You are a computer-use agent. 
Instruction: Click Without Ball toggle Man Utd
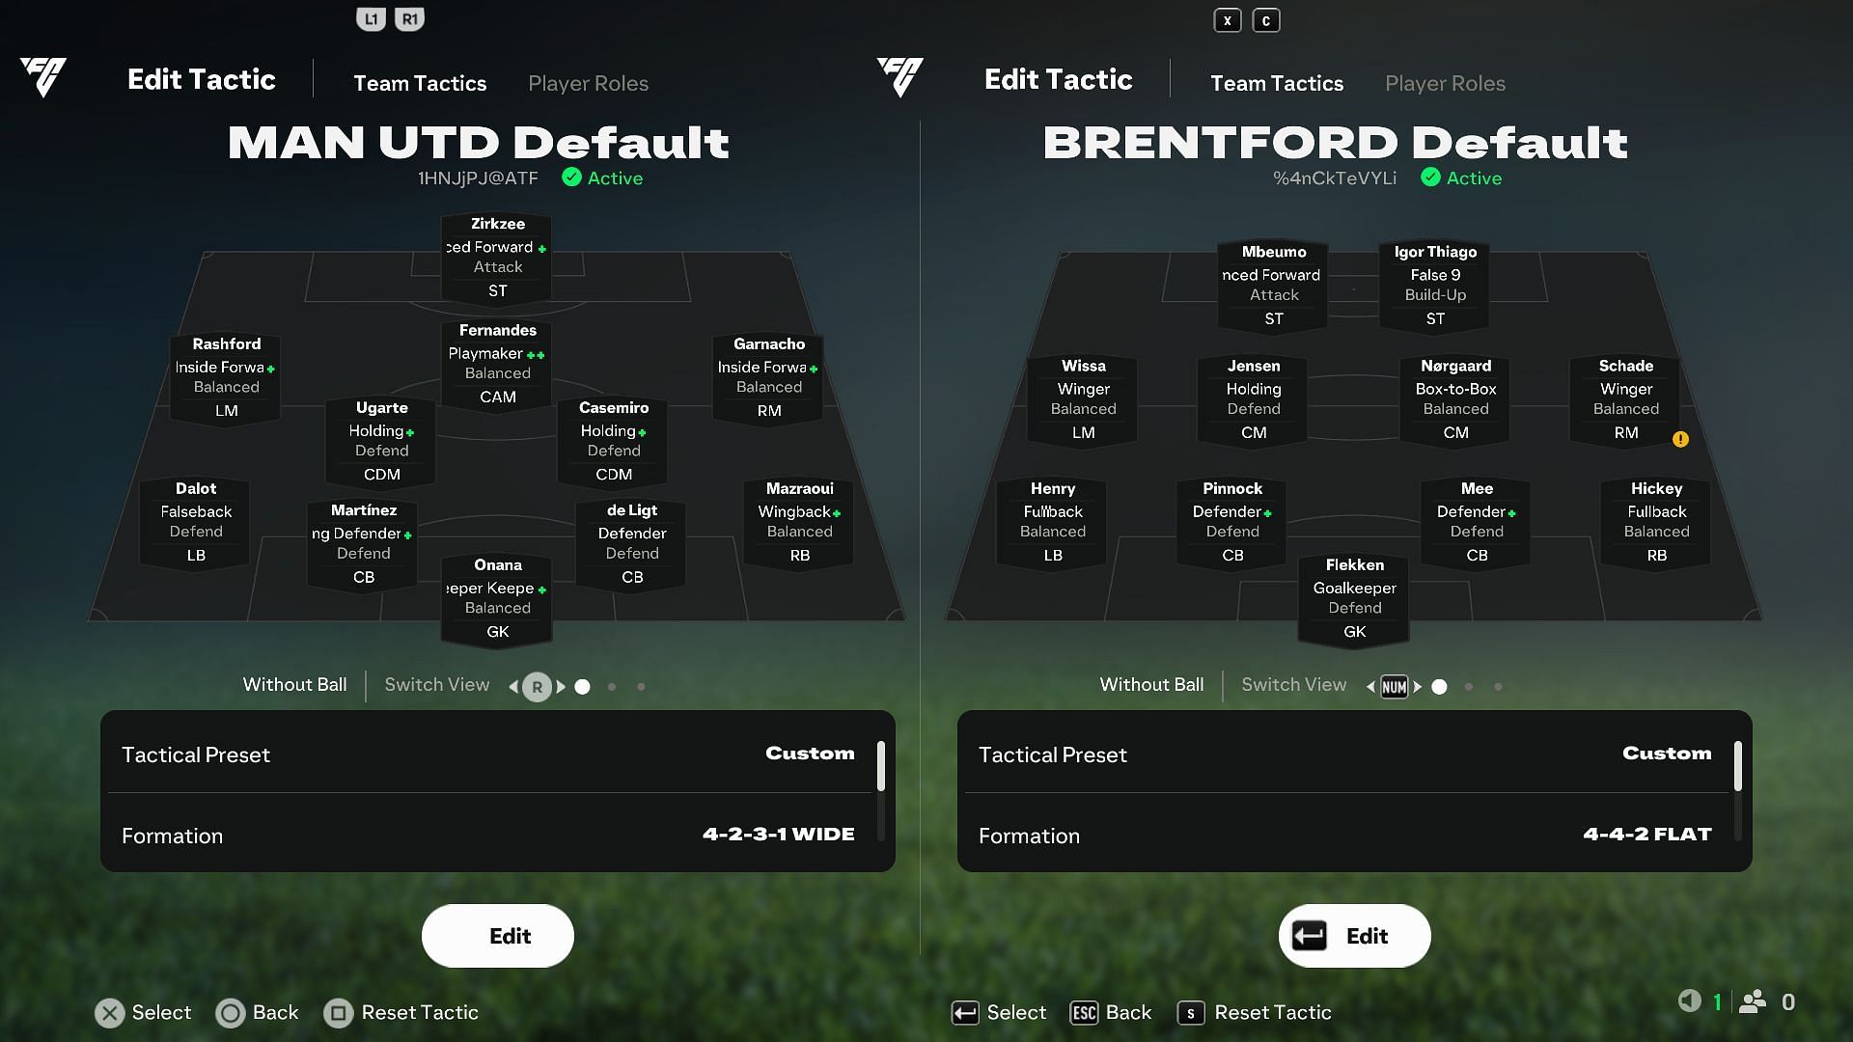[x=295, y=686]
